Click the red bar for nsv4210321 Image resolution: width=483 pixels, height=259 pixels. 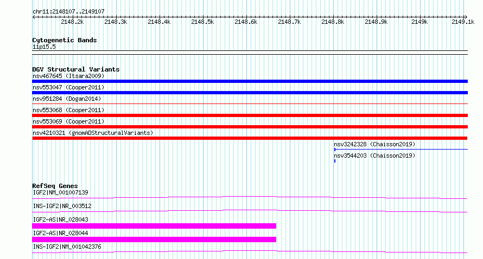tap(250, 138)
